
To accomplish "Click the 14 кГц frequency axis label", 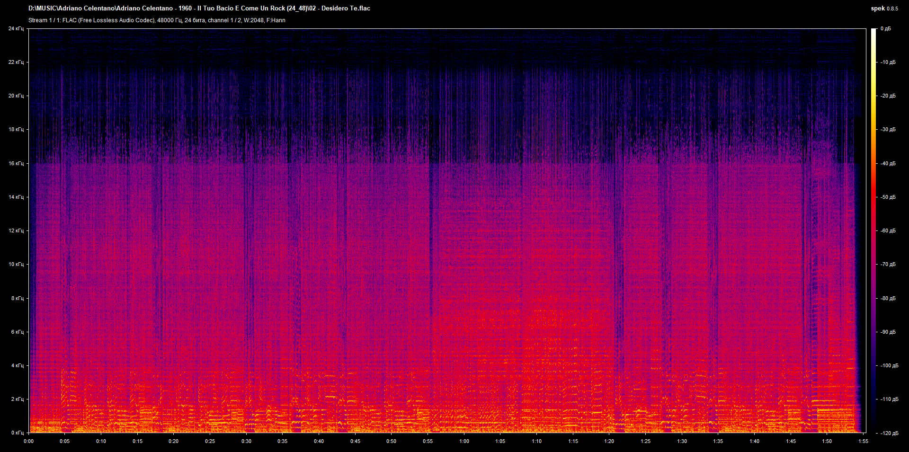I will tap(16, 197).
